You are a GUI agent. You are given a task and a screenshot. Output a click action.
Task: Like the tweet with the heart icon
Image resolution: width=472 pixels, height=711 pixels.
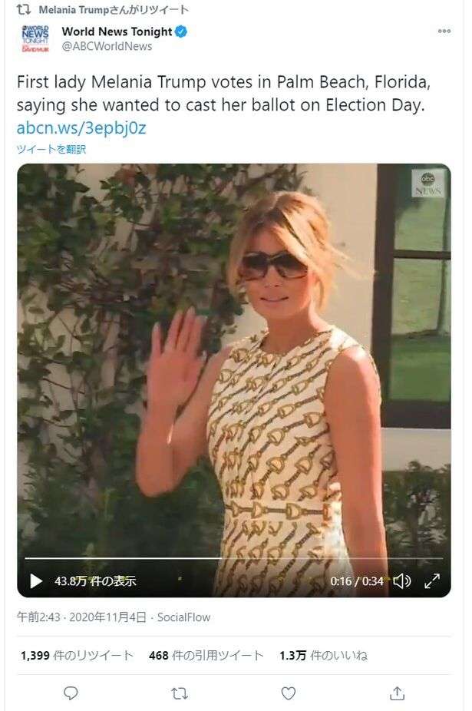click(x=289, y=693)
